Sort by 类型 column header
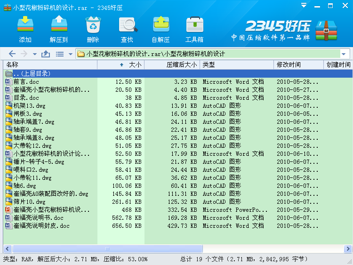353x265 pixels. (x=237, y=64)
